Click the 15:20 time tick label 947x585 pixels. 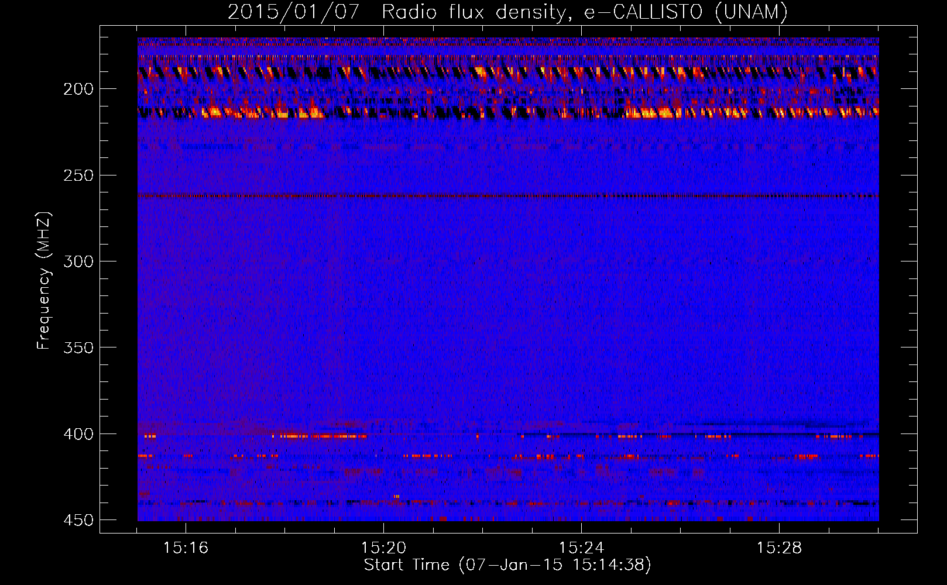click(x=383, y=548)
